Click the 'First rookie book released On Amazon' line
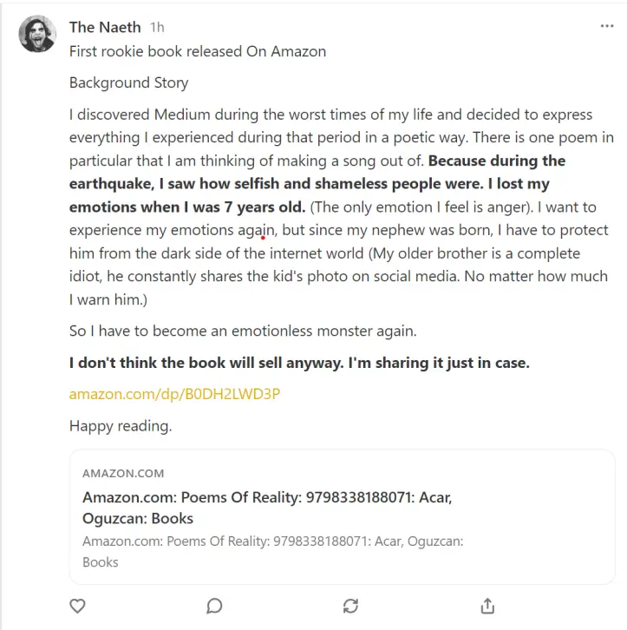The width and height of the screenshot is (627, 630). 198,51
